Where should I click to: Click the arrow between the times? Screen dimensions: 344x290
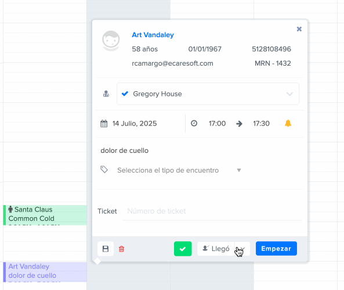(239, 124)
